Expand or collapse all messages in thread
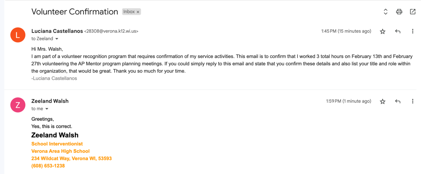Screen dimensions: 421x174 coord(386,12)
